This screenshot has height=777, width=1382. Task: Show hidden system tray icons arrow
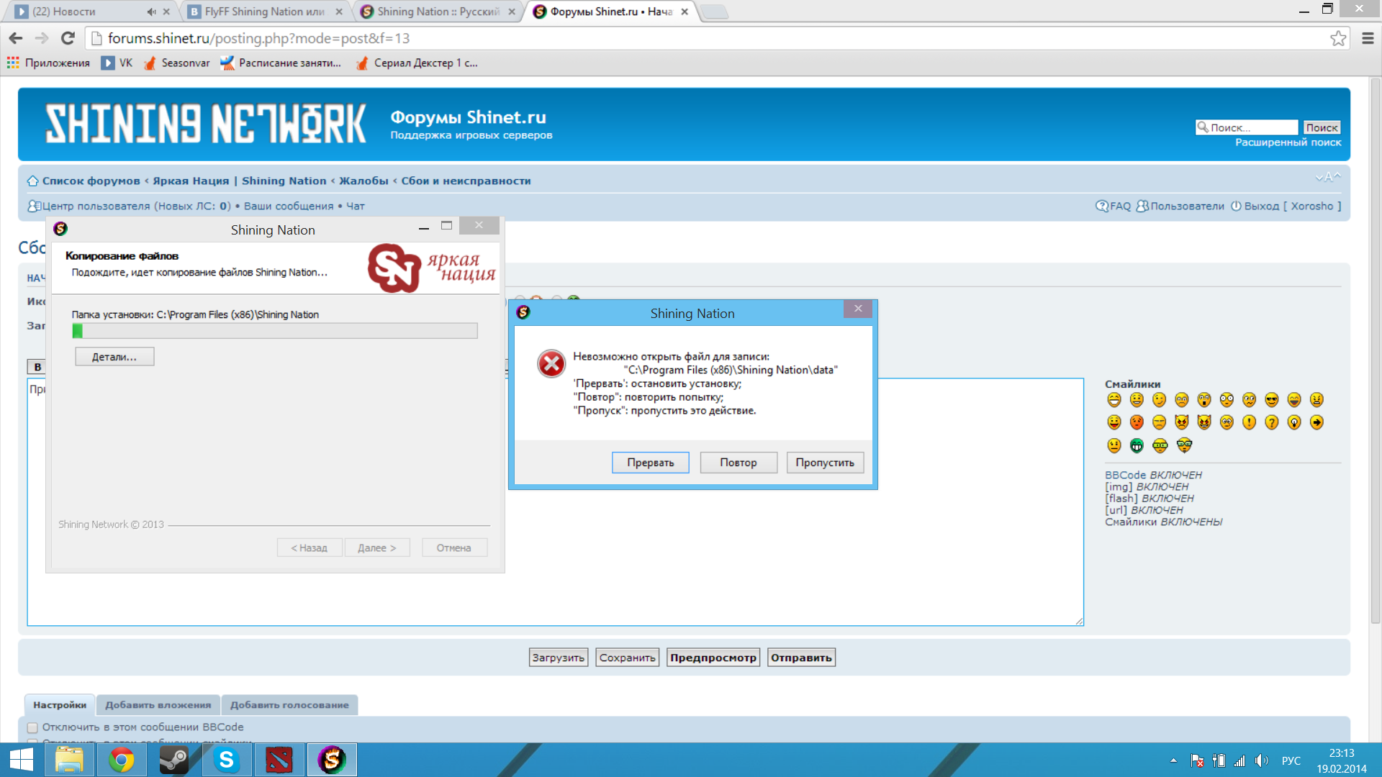click(x=1173, y=760)
